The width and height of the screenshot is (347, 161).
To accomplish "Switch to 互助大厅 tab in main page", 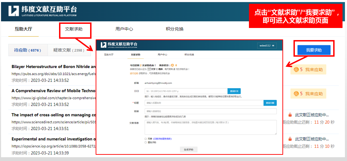I will tap(23, 29).
